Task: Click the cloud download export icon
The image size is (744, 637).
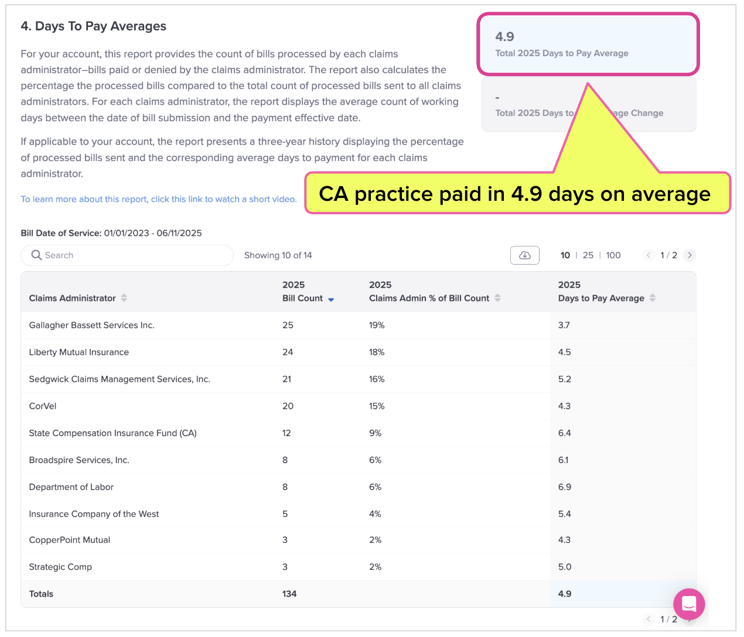Action: [x=525, y=255]
